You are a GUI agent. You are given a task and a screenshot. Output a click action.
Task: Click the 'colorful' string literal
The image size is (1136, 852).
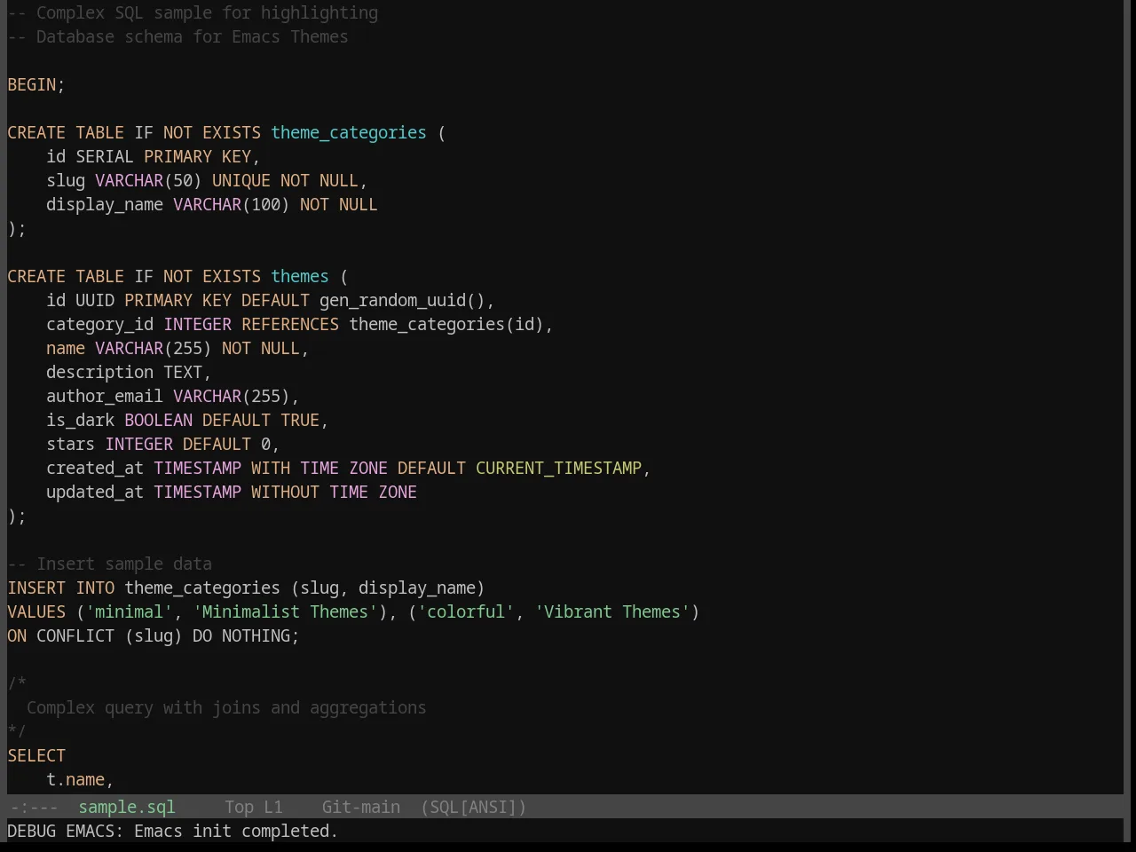click(x=466, y=611)
